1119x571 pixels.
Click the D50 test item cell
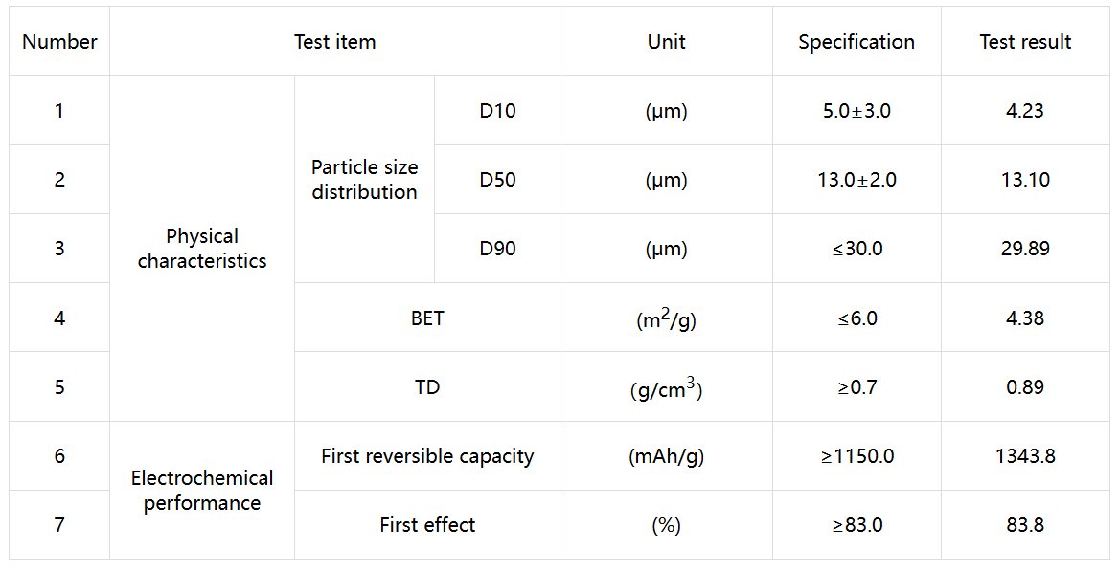(x=497, y=180)
